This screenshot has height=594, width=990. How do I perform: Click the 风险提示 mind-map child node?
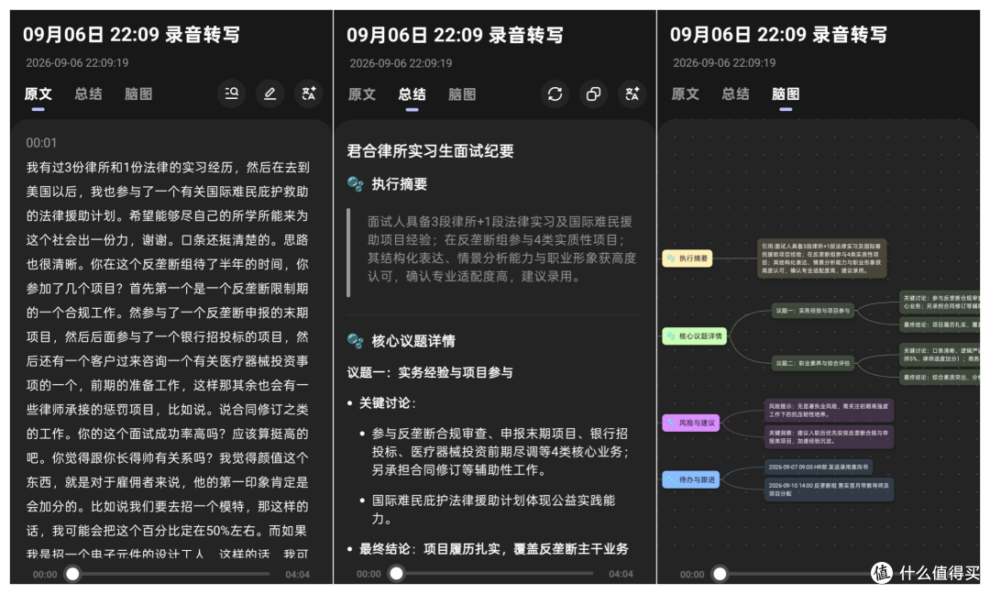tap(829, 411)
